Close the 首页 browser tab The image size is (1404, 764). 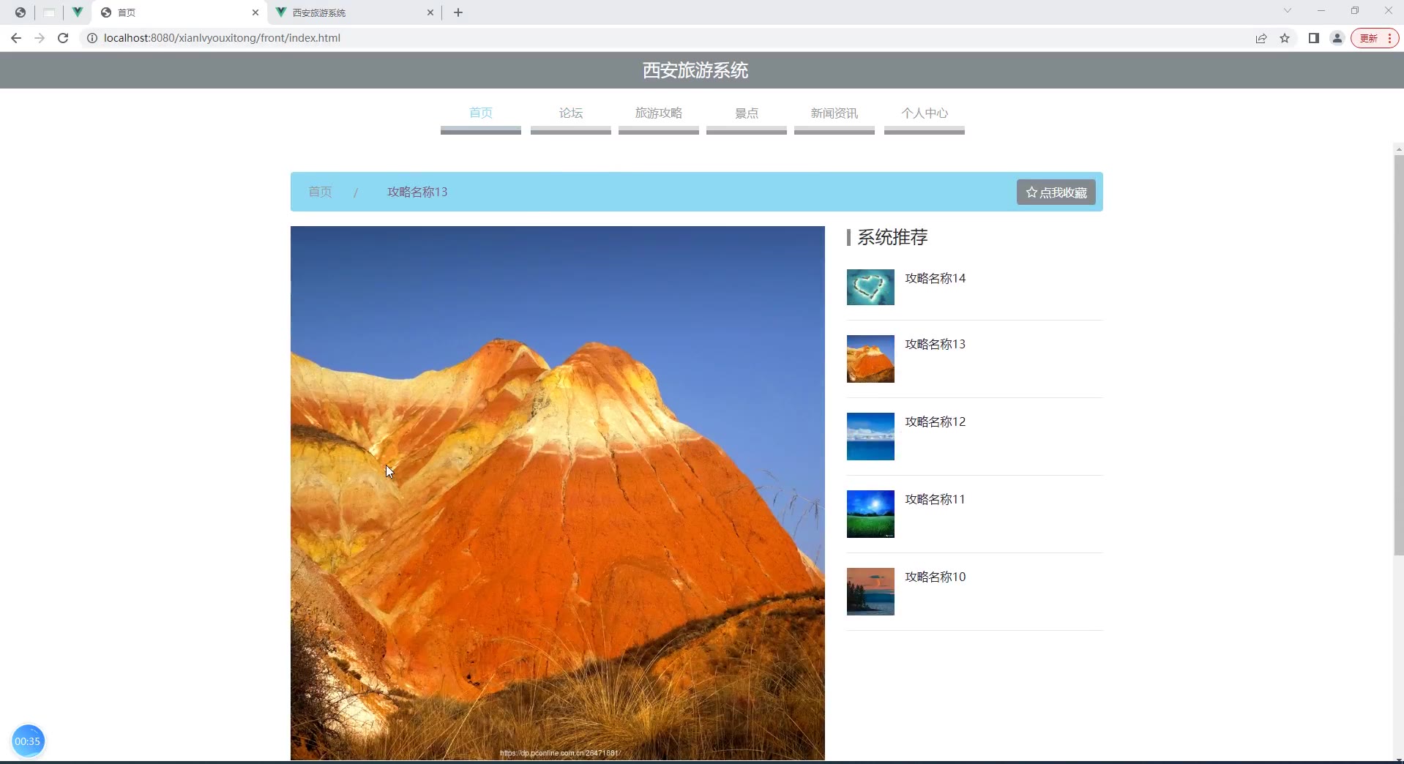click(x=255, y=12)
